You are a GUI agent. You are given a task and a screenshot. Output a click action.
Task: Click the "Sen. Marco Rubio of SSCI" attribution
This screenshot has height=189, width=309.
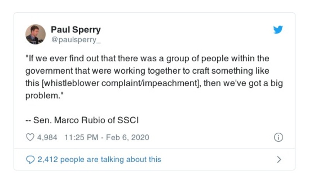click(x=86, y=120)
